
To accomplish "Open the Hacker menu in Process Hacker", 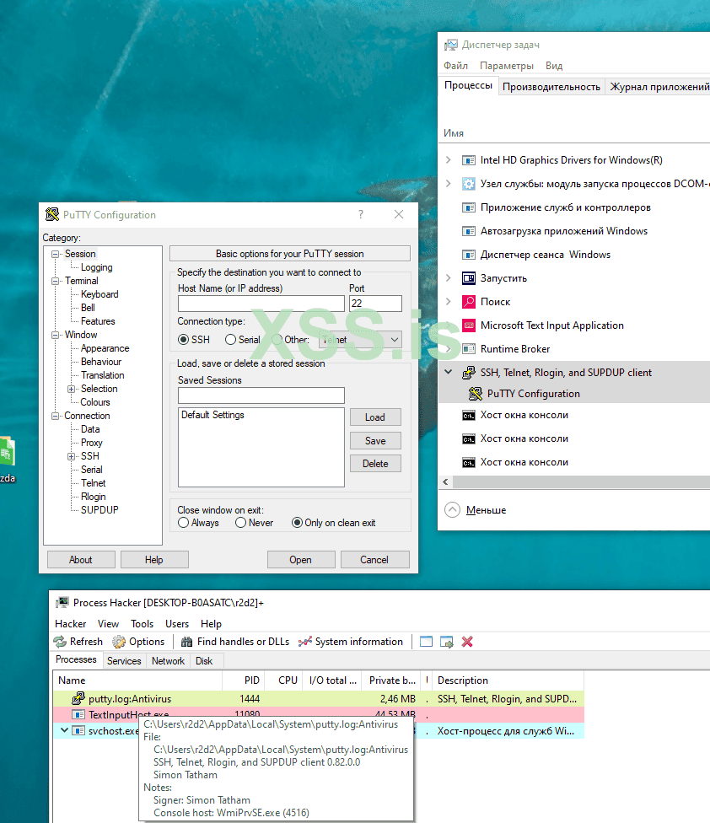I will tap(71, 624).
